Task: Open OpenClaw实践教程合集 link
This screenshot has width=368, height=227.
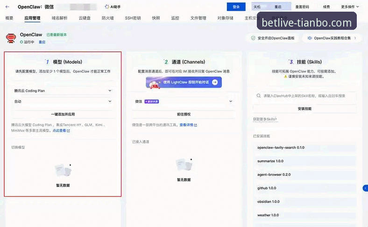Action: pos(333,38)
